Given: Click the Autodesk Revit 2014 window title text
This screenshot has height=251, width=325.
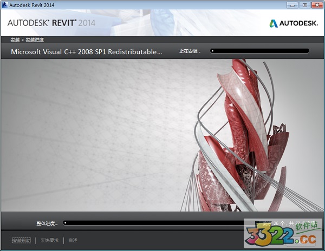Looking at the screenshot, I should (x=32, y=5).
